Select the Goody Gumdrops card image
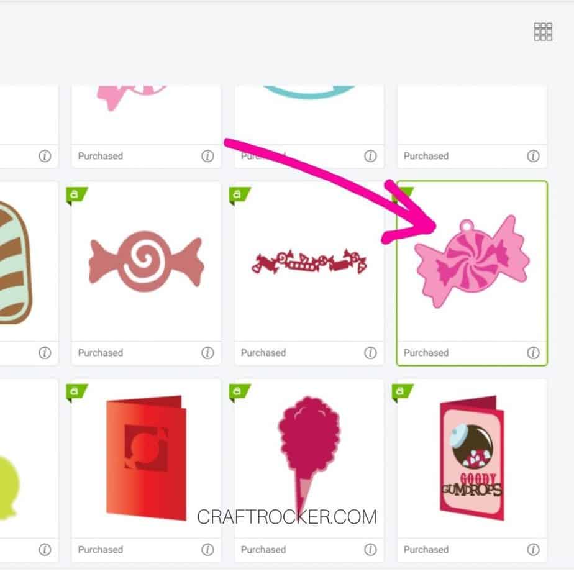Viewport: 574px width, 574px height. click(x=472, y=458)
